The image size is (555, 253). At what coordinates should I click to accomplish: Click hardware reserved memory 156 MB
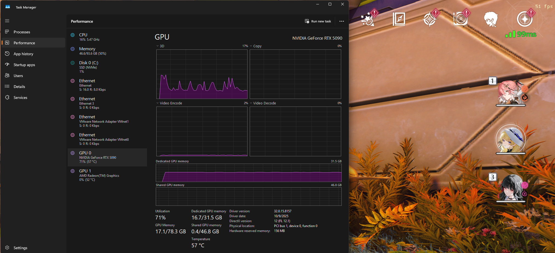click(x=279, y=231)
